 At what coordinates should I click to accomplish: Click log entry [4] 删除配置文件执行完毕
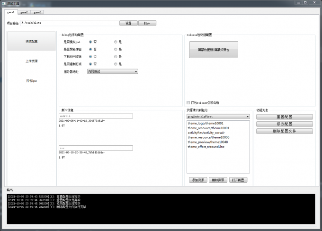(x=47, y=207)
